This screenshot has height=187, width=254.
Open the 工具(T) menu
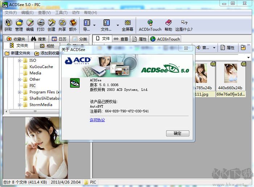[x=61, y=13]
